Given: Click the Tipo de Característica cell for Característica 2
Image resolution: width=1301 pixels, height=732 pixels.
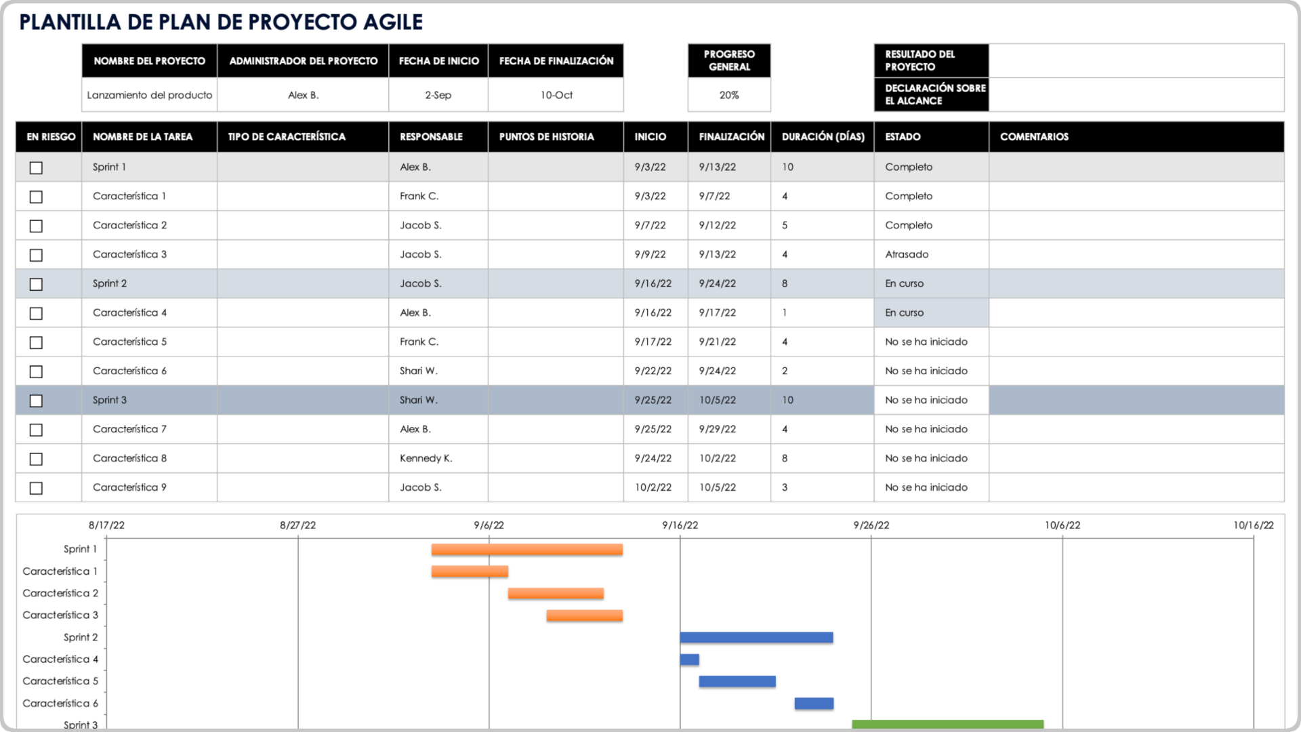Looking at the screenshot, I should pyautogui.click(x=303, y=226).
